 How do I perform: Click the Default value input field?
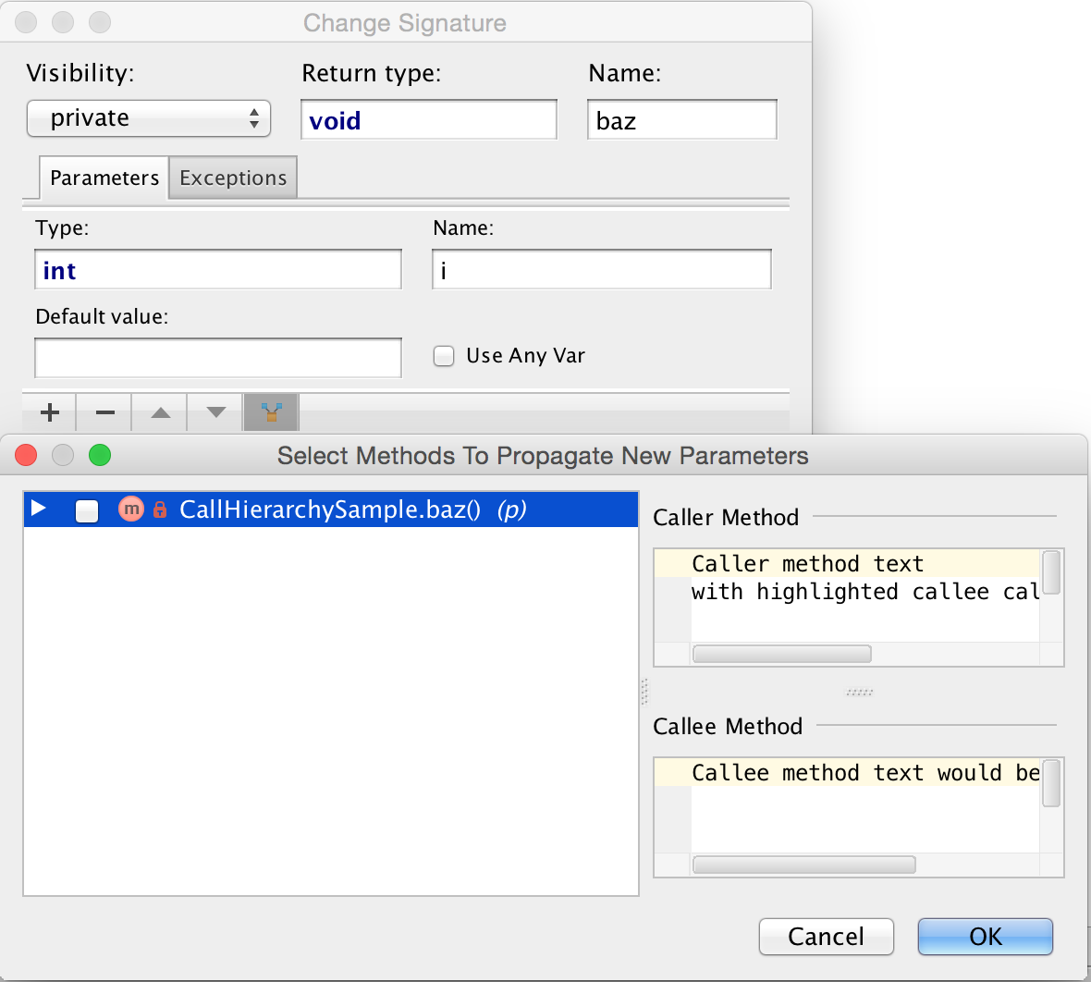[218, 358]
